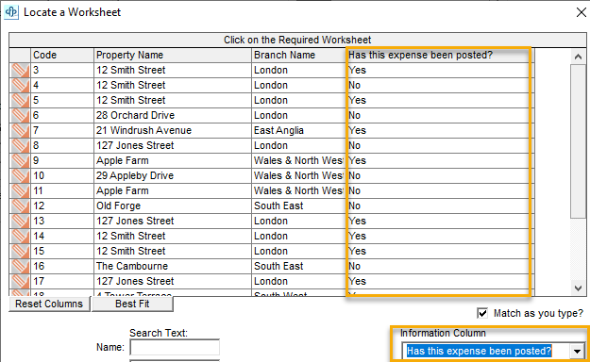Click the Reset Columns button

[x=49, y=304]
